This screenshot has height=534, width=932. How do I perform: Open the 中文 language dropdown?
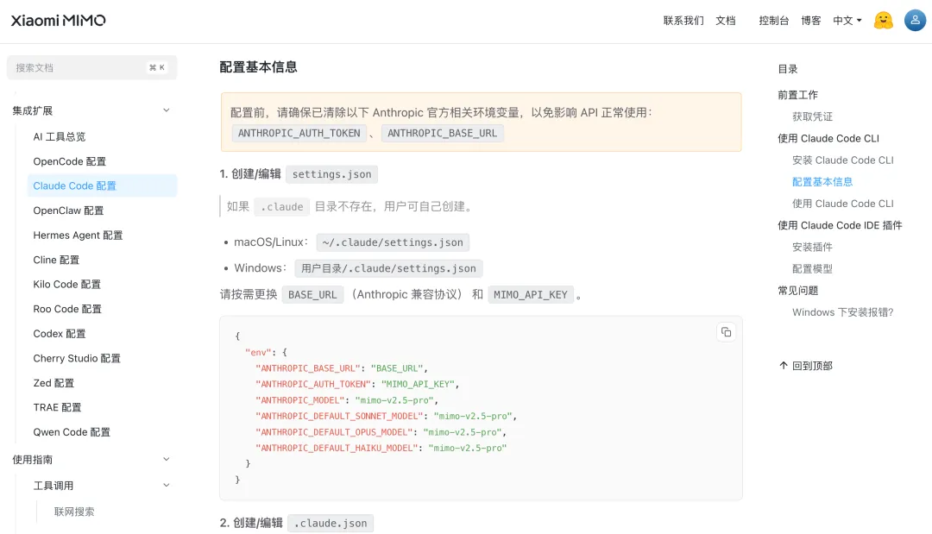click(x=847, y=21)
